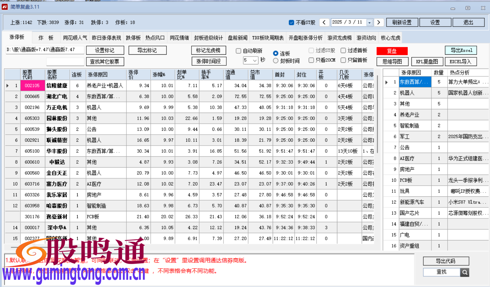This screenshot has height=287, width=490.
Task: Open the 盘前新闻 tab
Action: click(x=238, y=38)
